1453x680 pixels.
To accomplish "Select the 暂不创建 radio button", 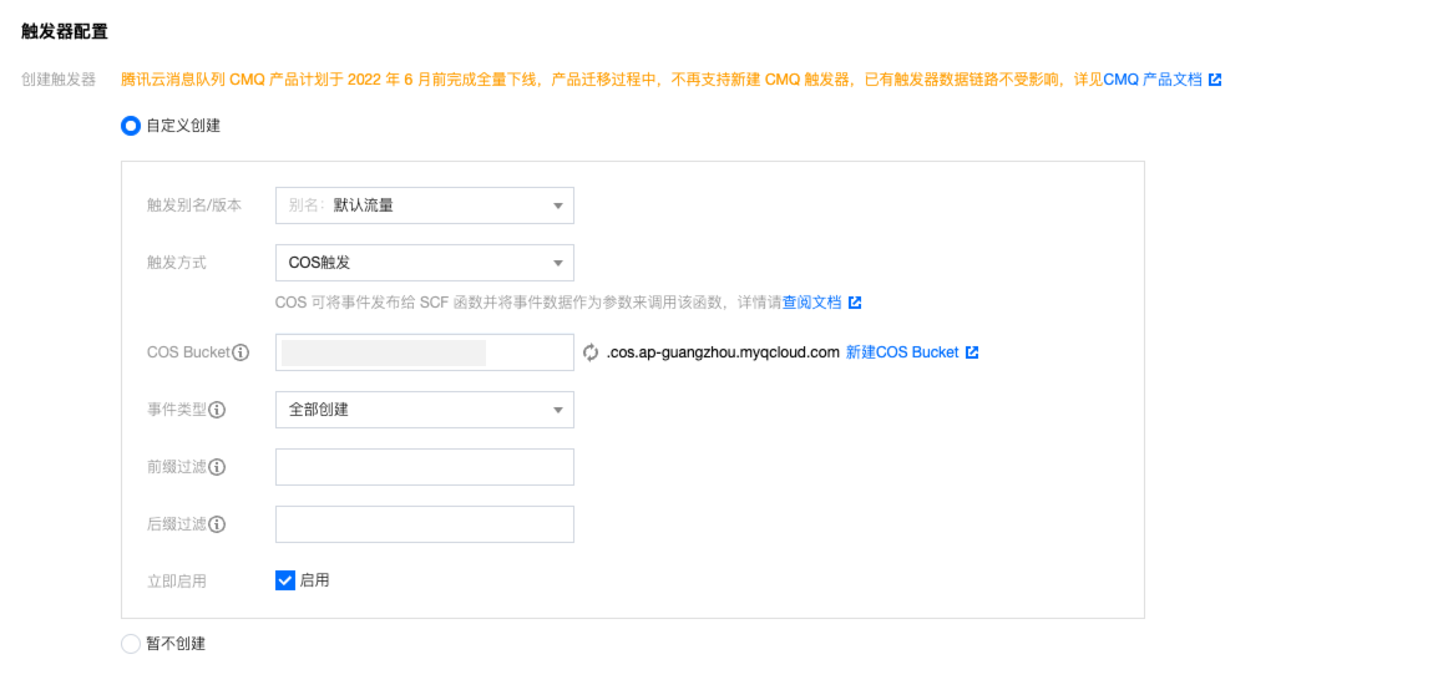I will pos(131,643).
